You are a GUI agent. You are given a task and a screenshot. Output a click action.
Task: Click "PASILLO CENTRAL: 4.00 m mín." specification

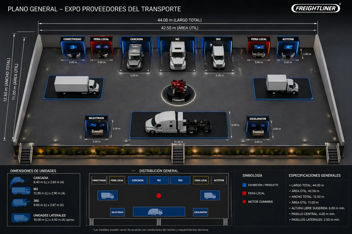[313, 214]
